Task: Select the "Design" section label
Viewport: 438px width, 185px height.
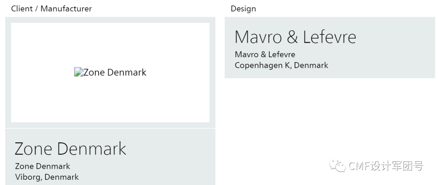Action: [243, 9]
